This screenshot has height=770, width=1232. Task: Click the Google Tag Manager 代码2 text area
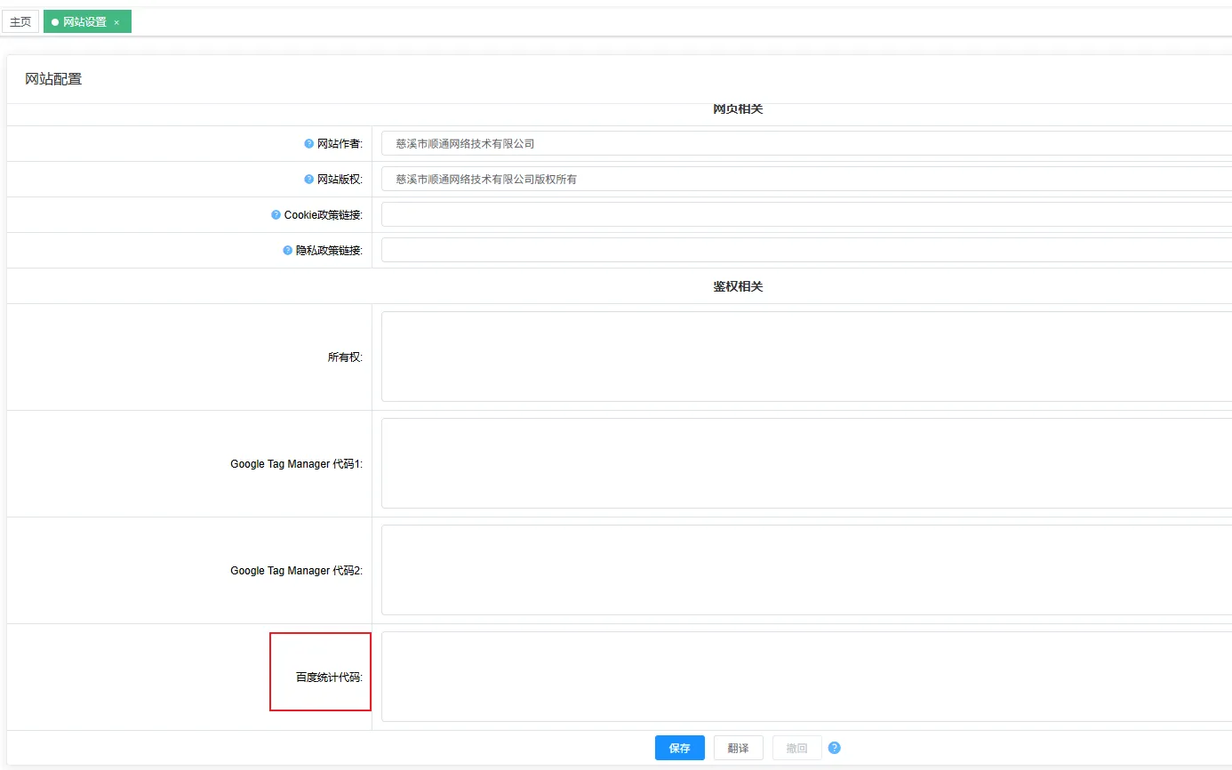[x=805, y=570]
